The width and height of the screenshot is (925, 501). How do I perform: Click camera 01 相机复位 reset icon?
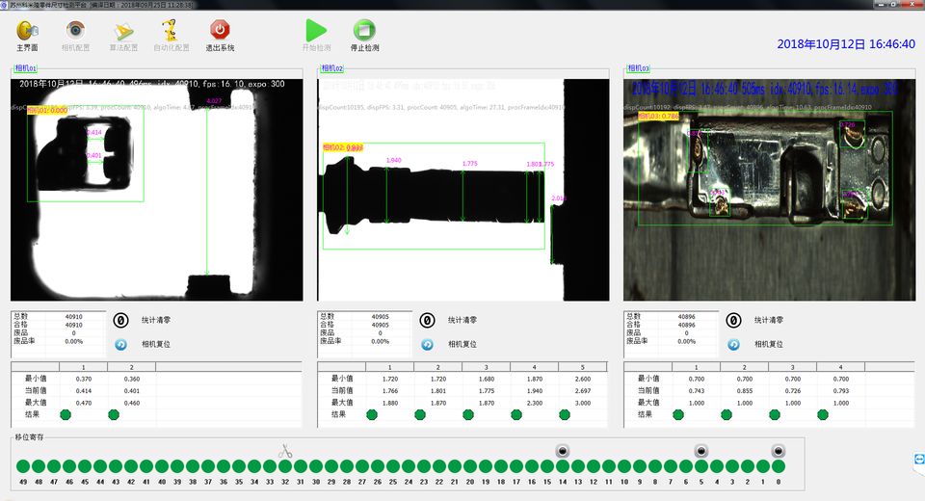tap(120, 344)
